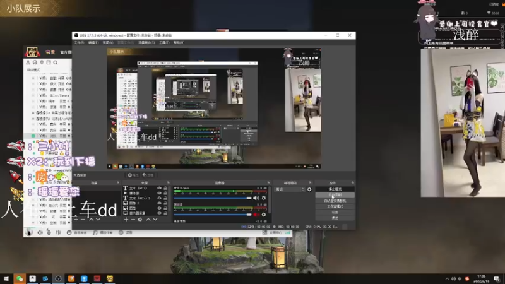The width and height of the screenshot is (505, 284).
Task: Select the Display Capture source row
Action: (x=146, y=213)
